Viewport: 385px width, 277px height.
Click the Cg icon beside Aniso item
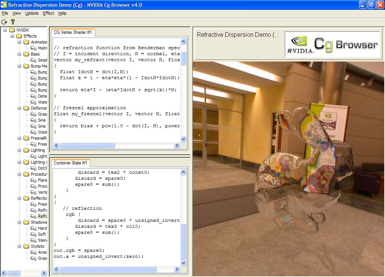pyautogui.click(x=33, y=253)
